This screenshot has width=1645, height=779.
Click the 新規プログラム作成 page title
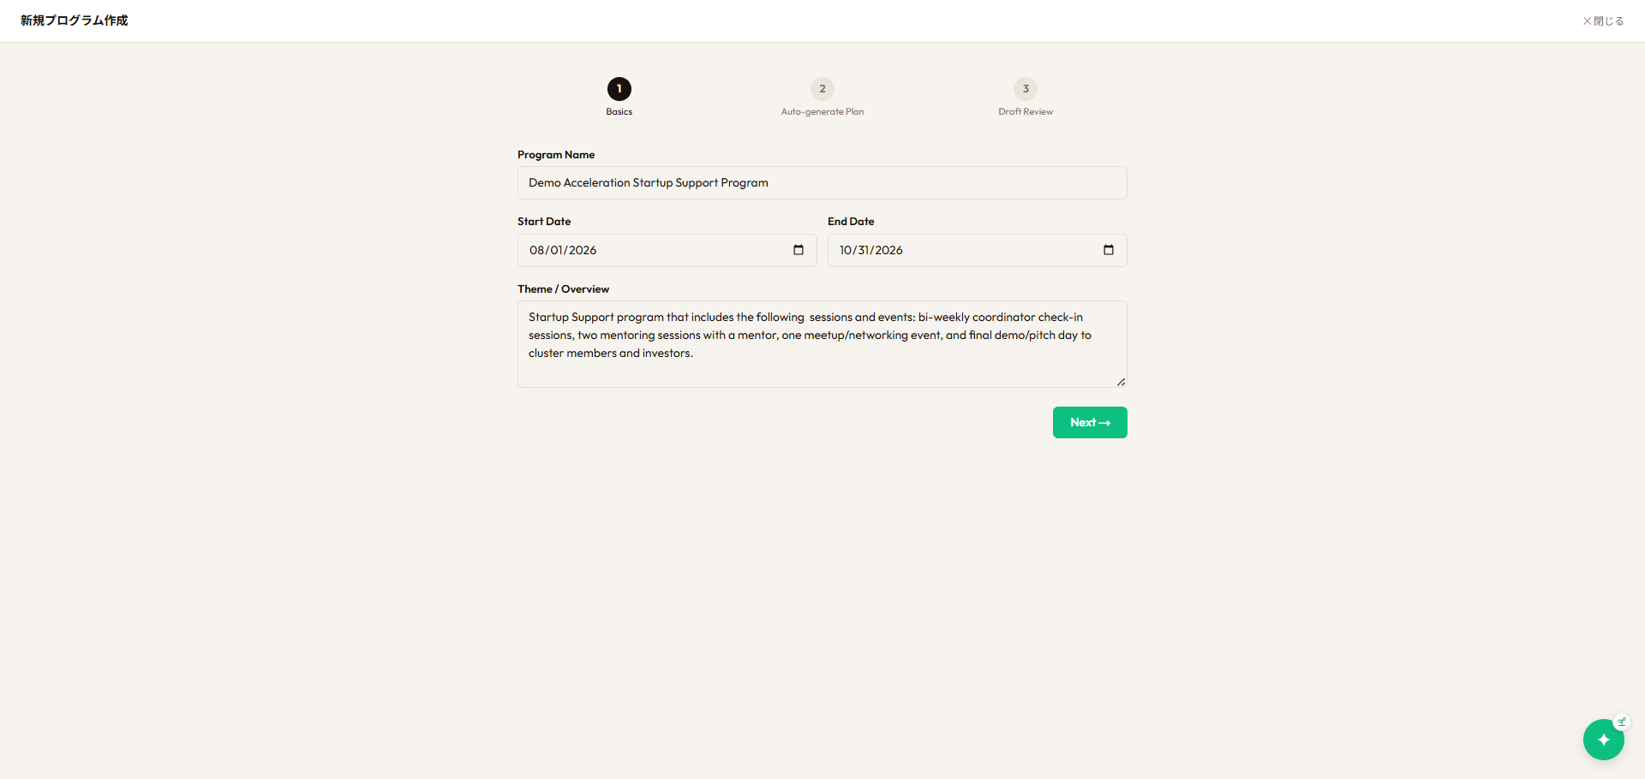[75, 21]
